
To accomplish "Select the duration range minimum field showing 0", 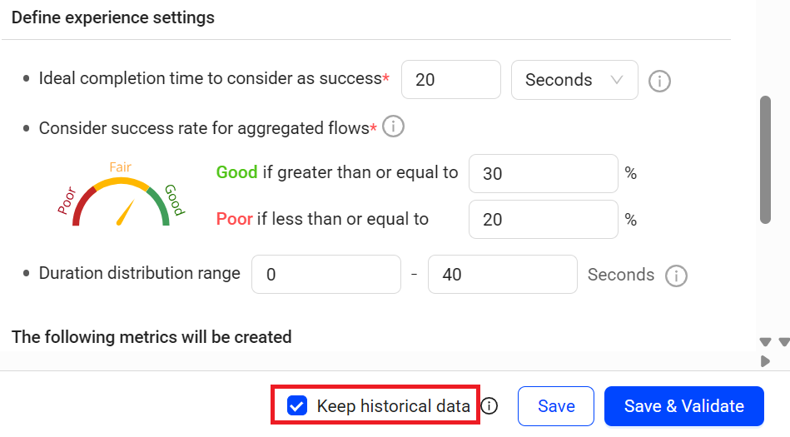I will (326, 274).
